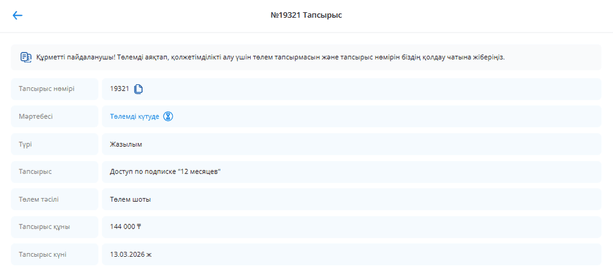Open the "Төлемді күтуде" status link

click(134, 116)
